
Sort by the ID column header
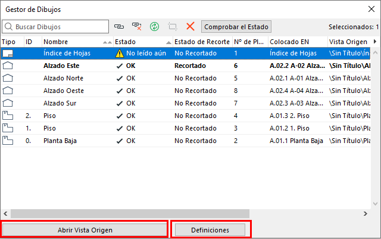pos(33,42)
